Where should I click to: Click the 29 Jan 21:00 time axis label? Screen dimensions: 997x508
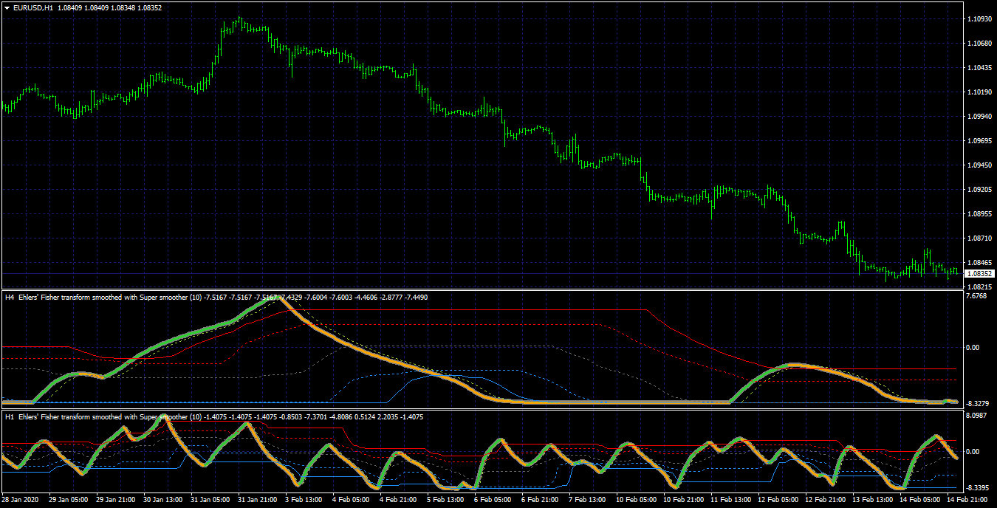[117, 500]
